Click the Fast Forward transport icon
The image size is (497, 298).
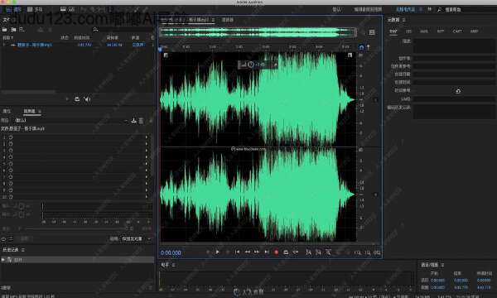[257, 252]
